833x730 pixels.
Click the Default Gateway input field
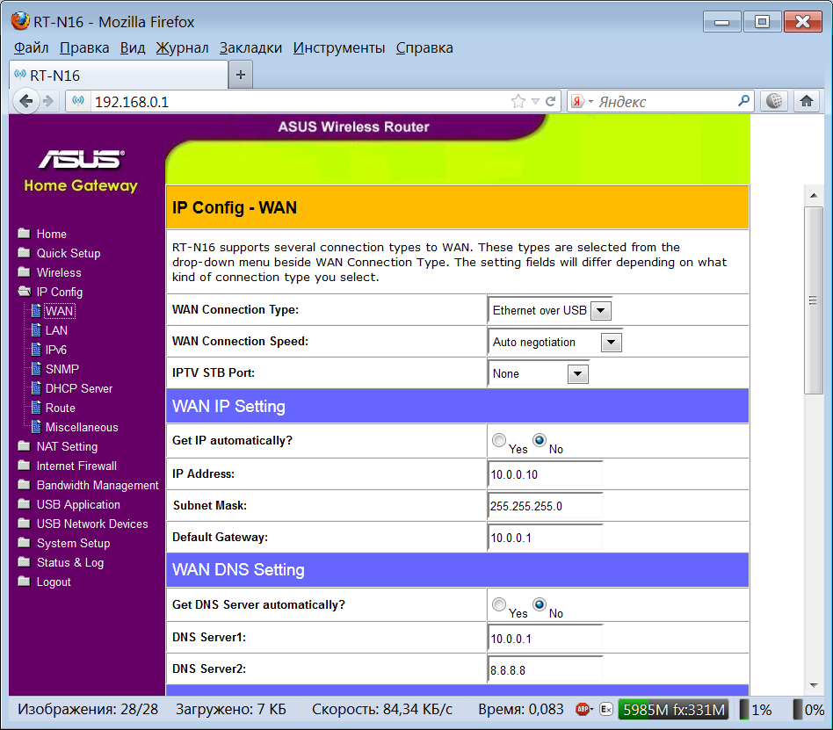(545, 538)
